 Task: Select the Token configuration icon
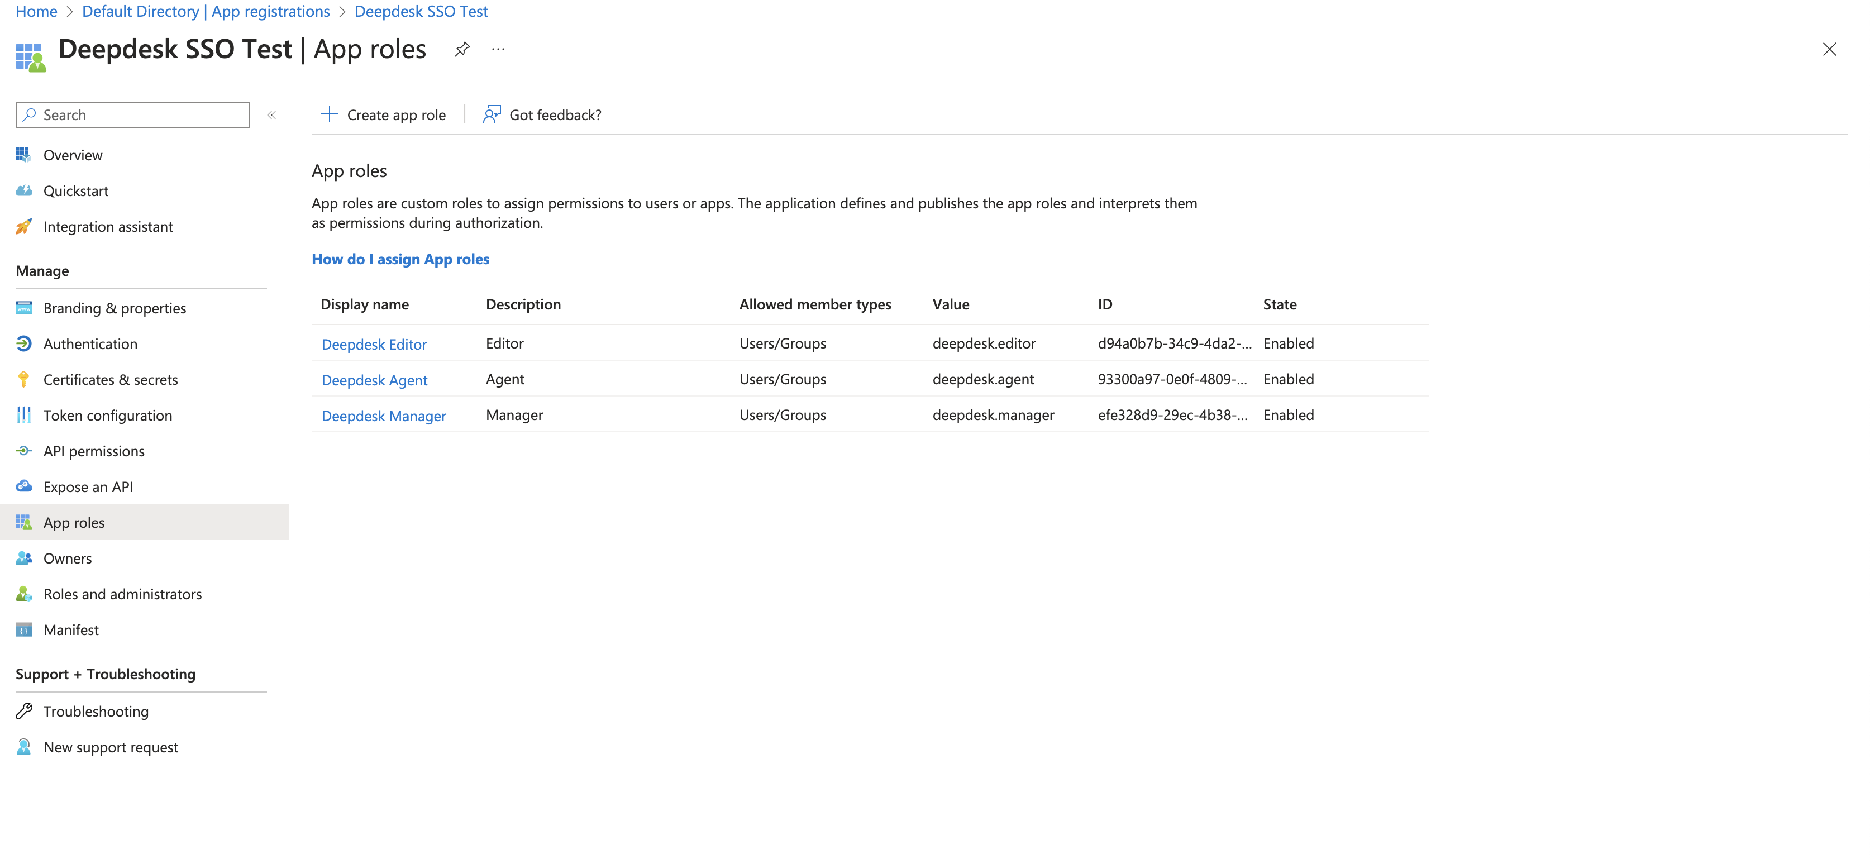[x=24, y=414]
